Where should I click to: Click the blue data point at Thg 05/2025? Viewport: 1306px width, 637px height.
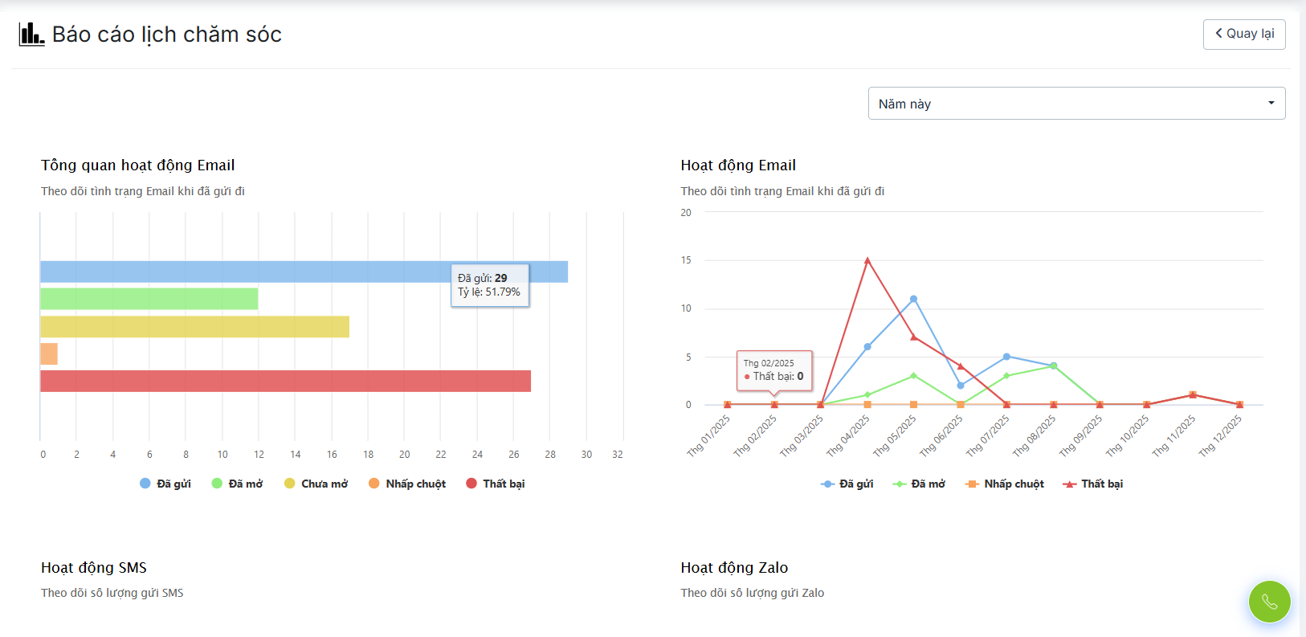[x=913, y=299]
